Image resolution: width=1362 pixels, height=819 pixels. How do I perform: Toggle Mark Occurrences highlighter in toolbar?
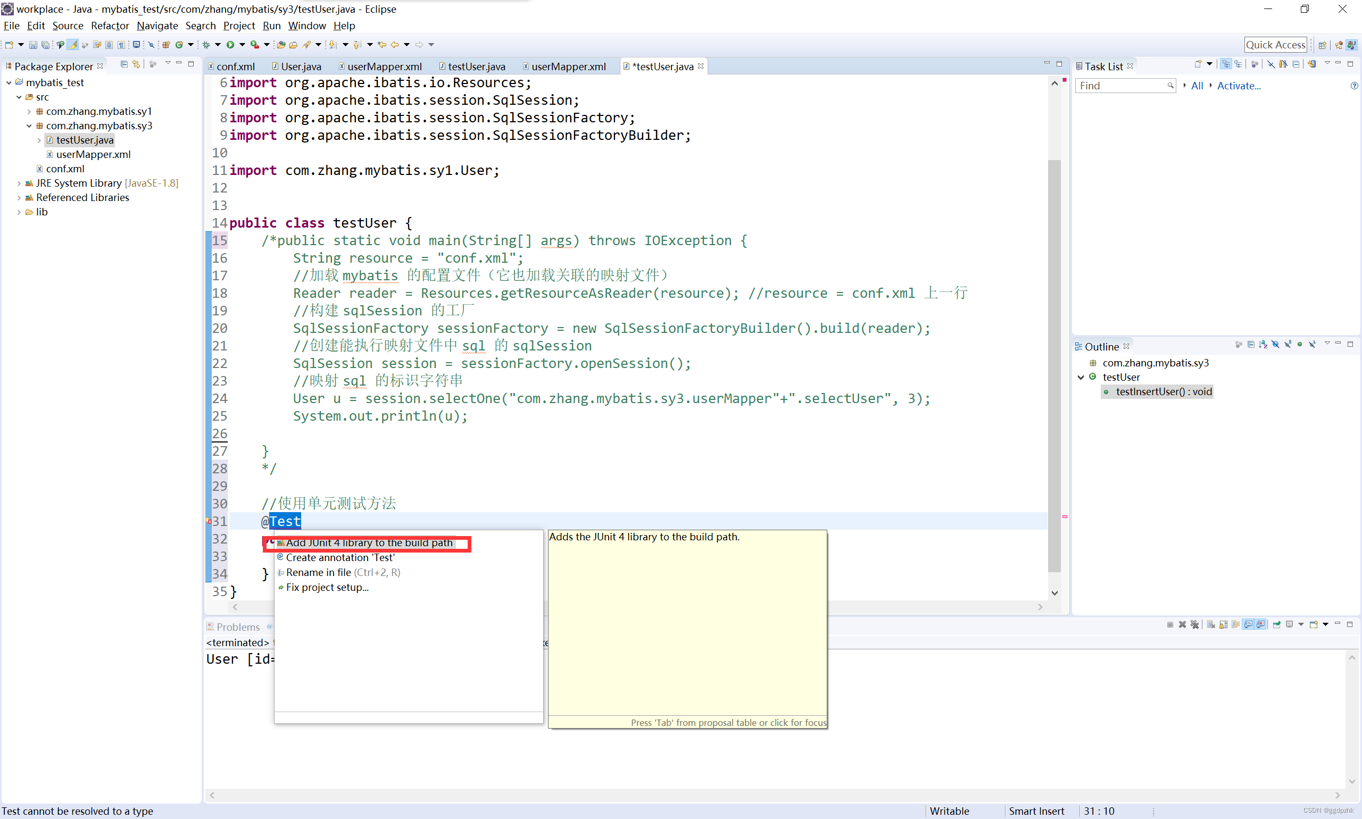click(73, 45)
